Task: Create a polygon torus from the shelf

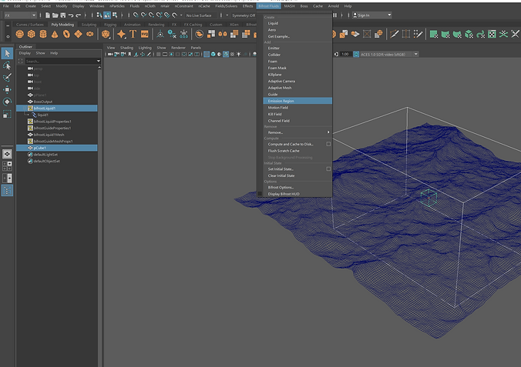Action: [66, 34]
